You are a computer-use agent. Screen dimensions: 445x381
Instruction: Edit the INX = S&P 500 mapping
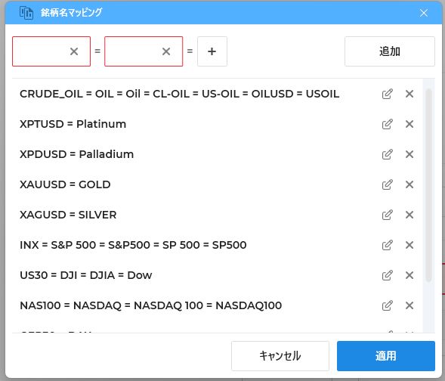coord(387,245)
